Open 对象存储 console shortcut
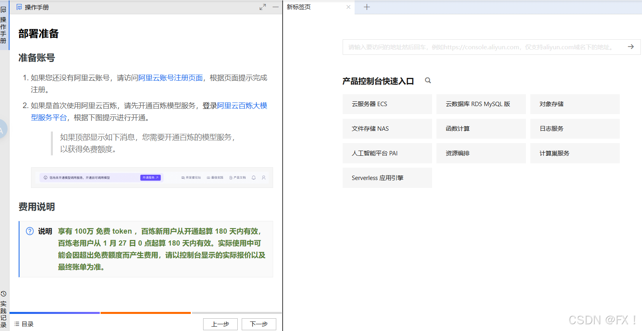The image size is (642, 331). coord(575,104)
